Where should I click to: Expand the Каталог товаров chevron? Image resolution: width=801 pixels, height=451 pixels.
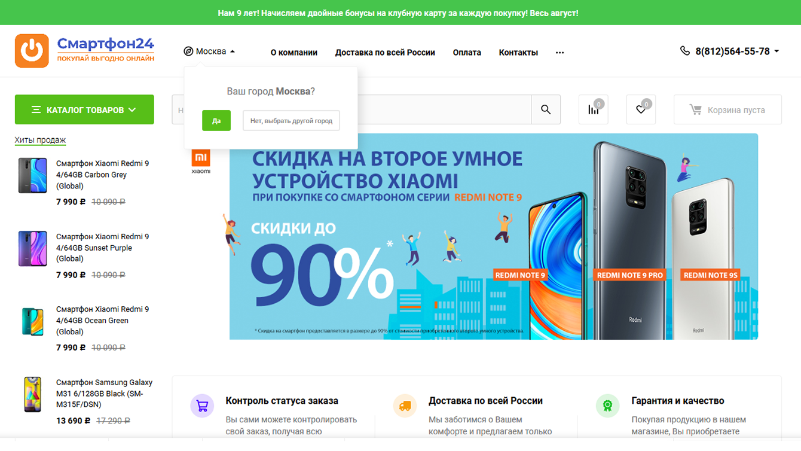[132, 110]
